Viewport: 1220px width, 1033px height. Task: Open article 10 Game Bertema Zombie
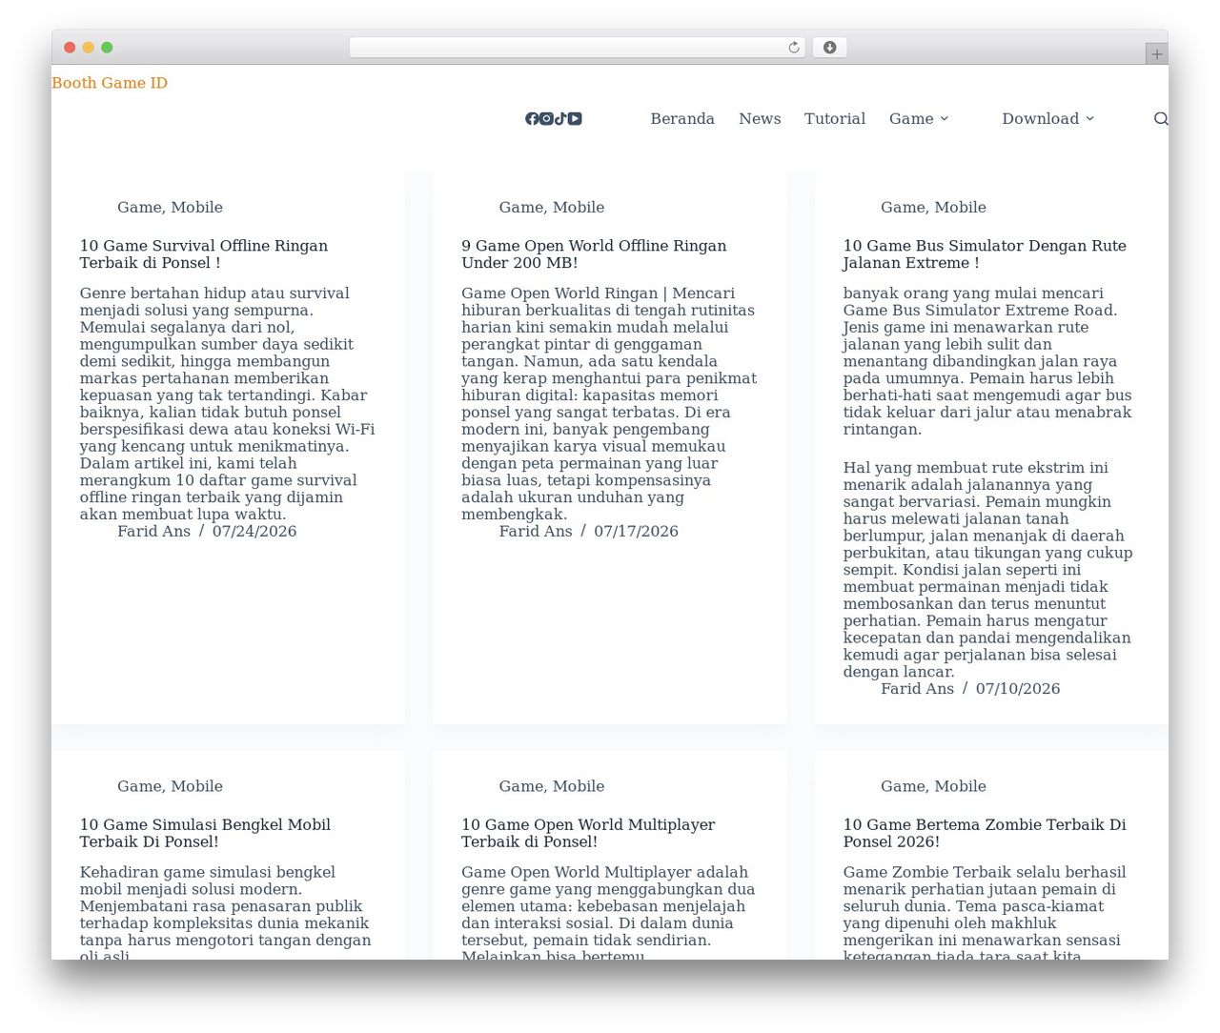985,833
